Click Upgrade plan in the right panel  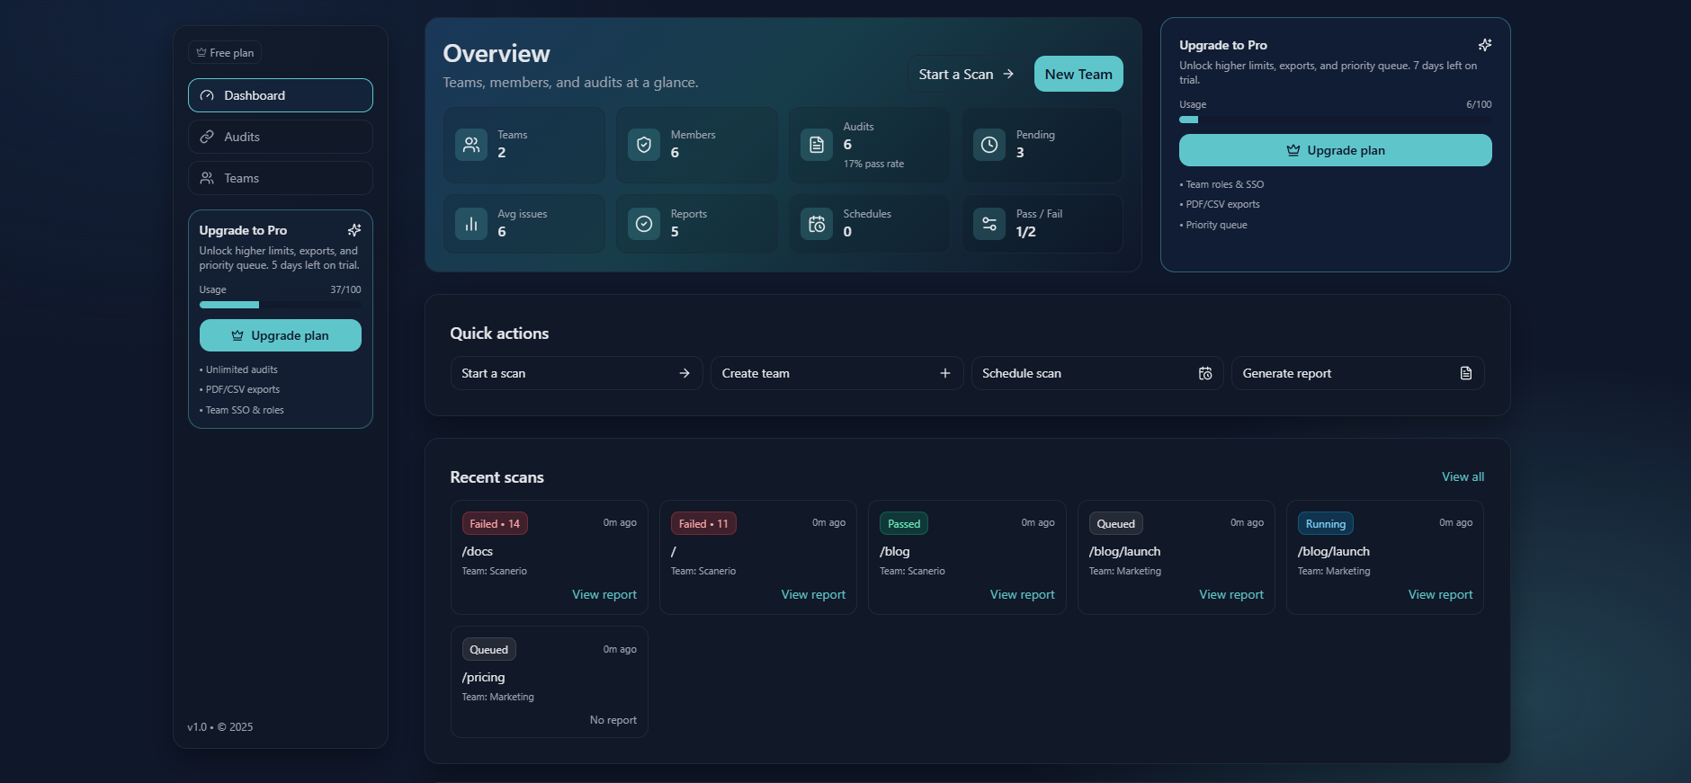(1335, 150)
